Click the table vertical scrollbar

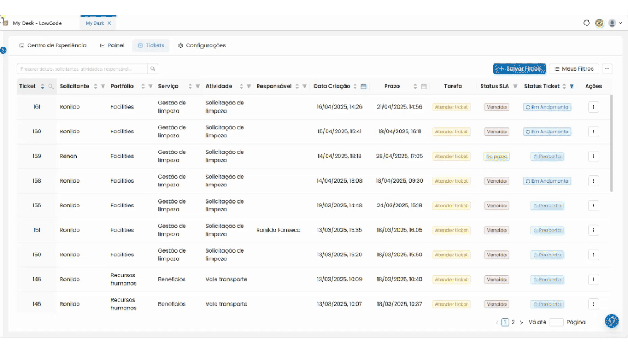[x=611, y=143]
